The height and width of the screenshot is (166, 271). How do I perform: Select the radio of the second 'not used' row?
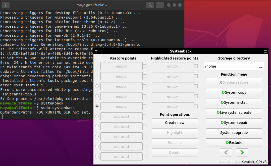[97, 126]
